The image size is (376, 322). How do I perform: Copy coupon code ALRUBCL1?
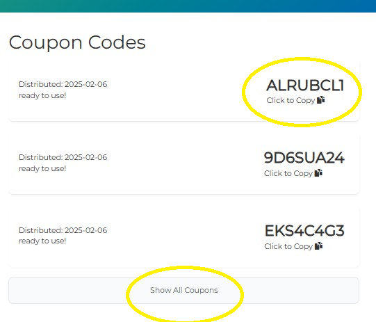pos(305,86)
